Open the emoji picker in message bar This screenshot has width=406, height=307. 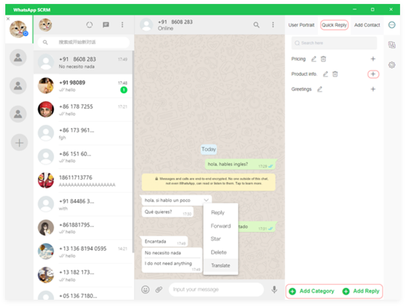[x=145, y=289]
